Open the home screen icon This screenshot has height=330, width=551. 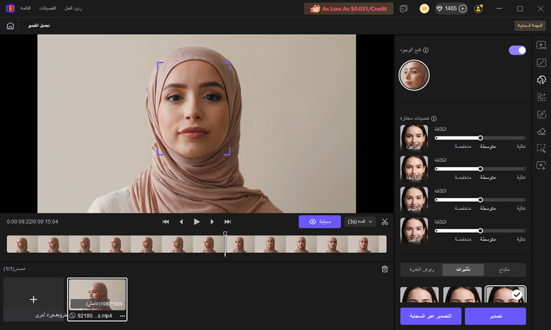click(10, 26)
